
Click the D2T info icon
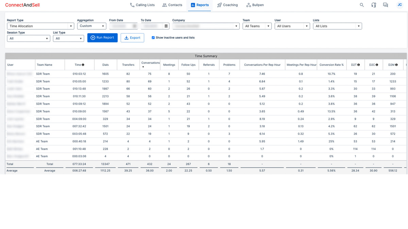pos(358,65)
